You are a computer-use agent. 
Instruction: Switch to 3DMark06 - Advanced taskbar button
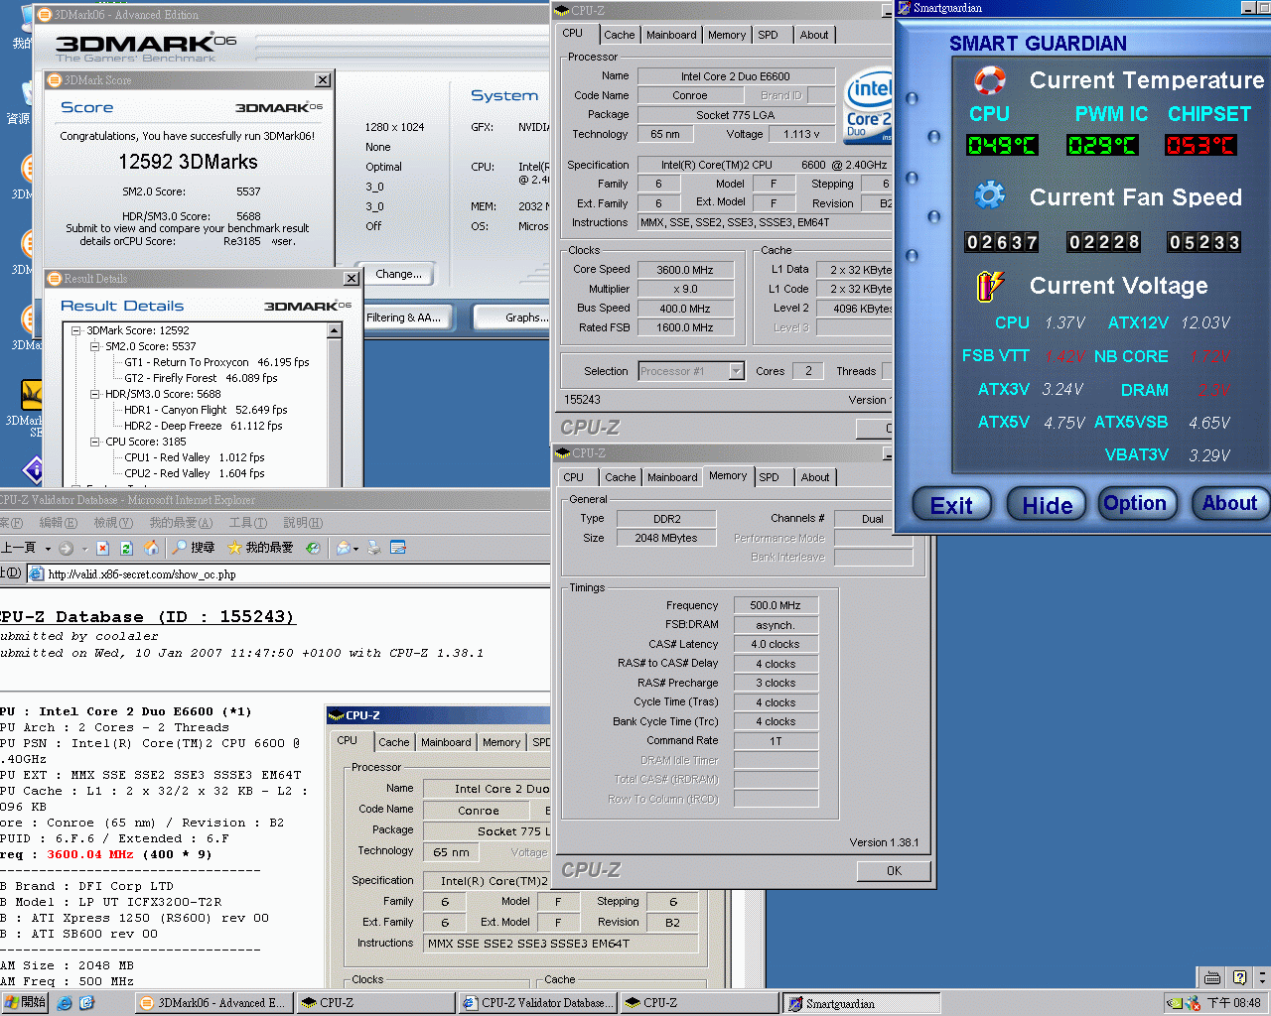coord(213,1003)
